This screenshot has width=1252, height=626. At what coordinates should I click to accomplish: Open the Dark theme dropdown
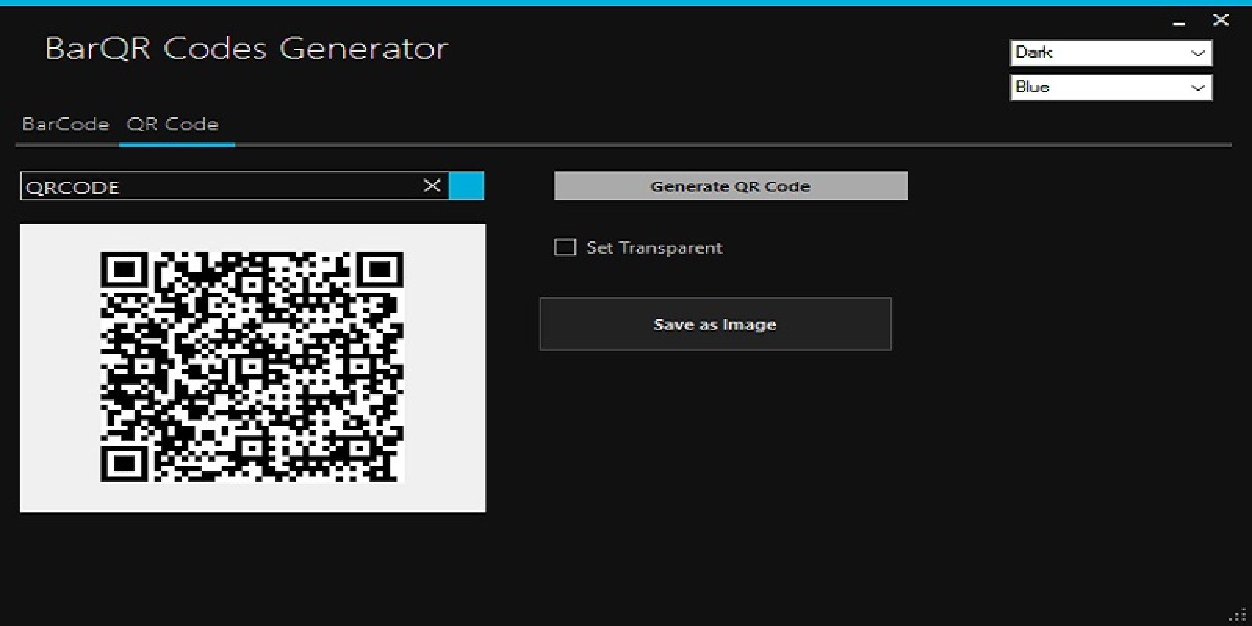pyautogui.click(x=1111, y=53)
